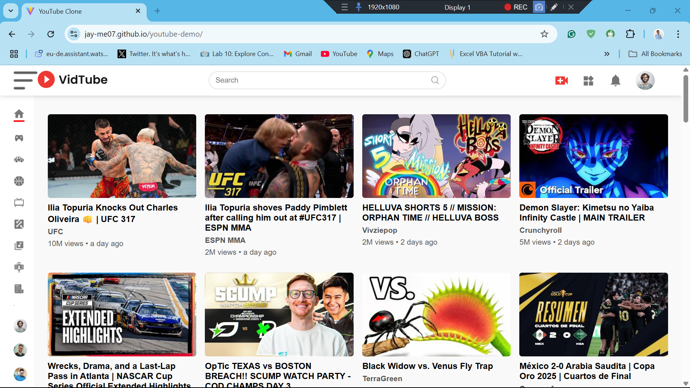Open the apps grid icon in VidTube header
Screen dimensions: 690x388
pyautogui.click(x=588, y=80)
